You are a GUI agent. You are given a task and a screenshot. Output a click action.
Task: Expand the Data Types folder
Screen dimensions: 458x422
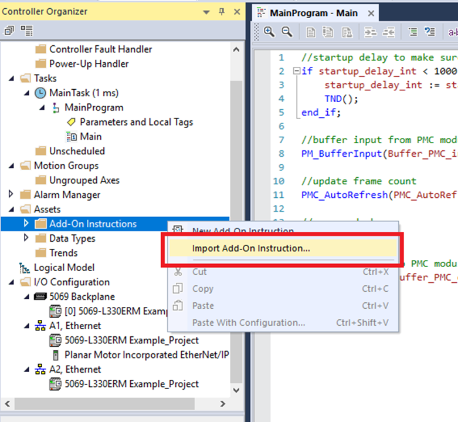click(26, 238)
